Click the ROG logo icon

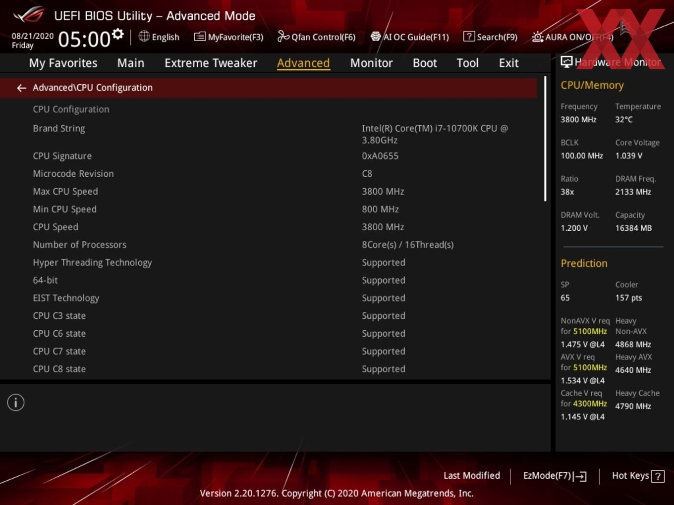tap(28, 14)
